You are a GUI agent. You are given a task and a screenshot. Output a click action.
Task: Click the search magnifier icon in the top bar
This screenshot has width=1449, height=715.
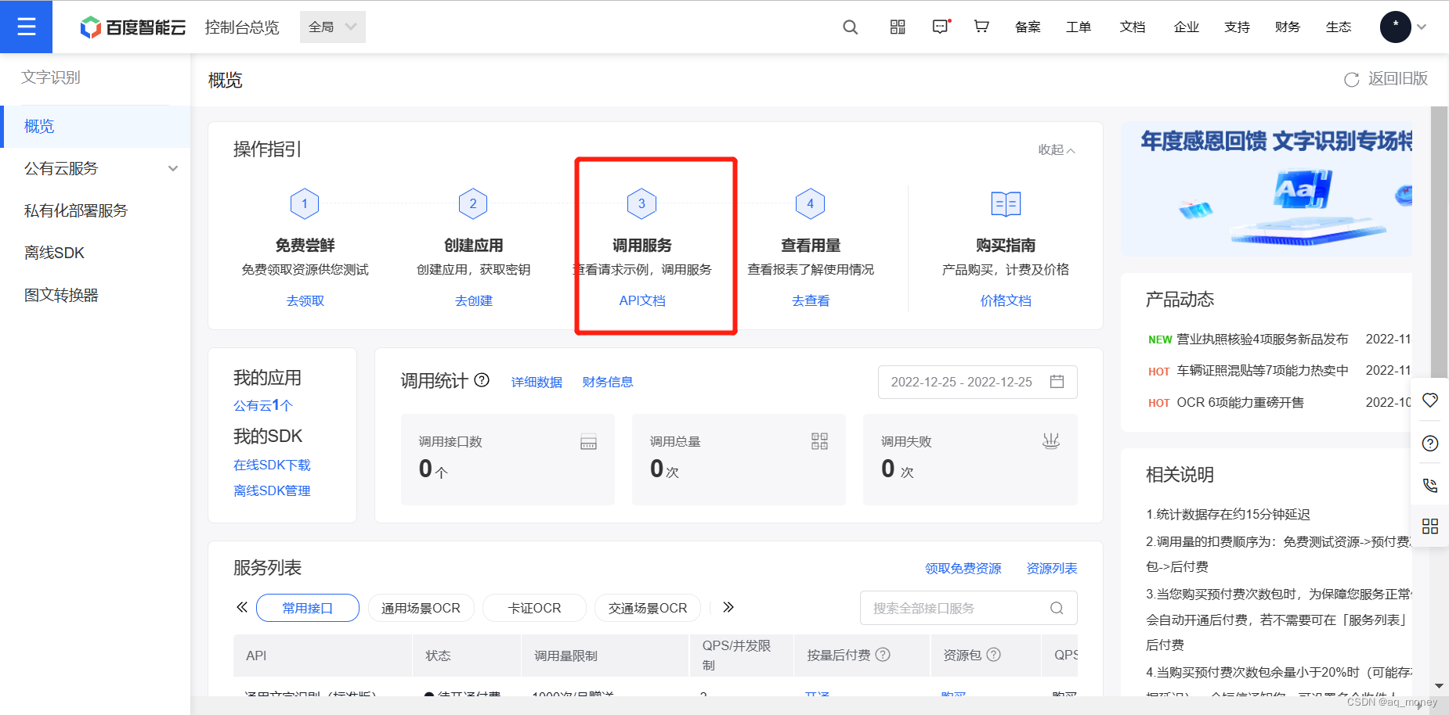[850, 27]
